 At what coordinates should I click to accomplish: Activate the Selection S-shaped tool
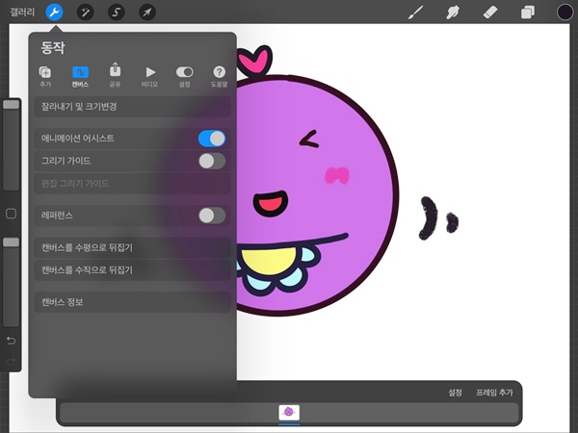click(117, 13)
